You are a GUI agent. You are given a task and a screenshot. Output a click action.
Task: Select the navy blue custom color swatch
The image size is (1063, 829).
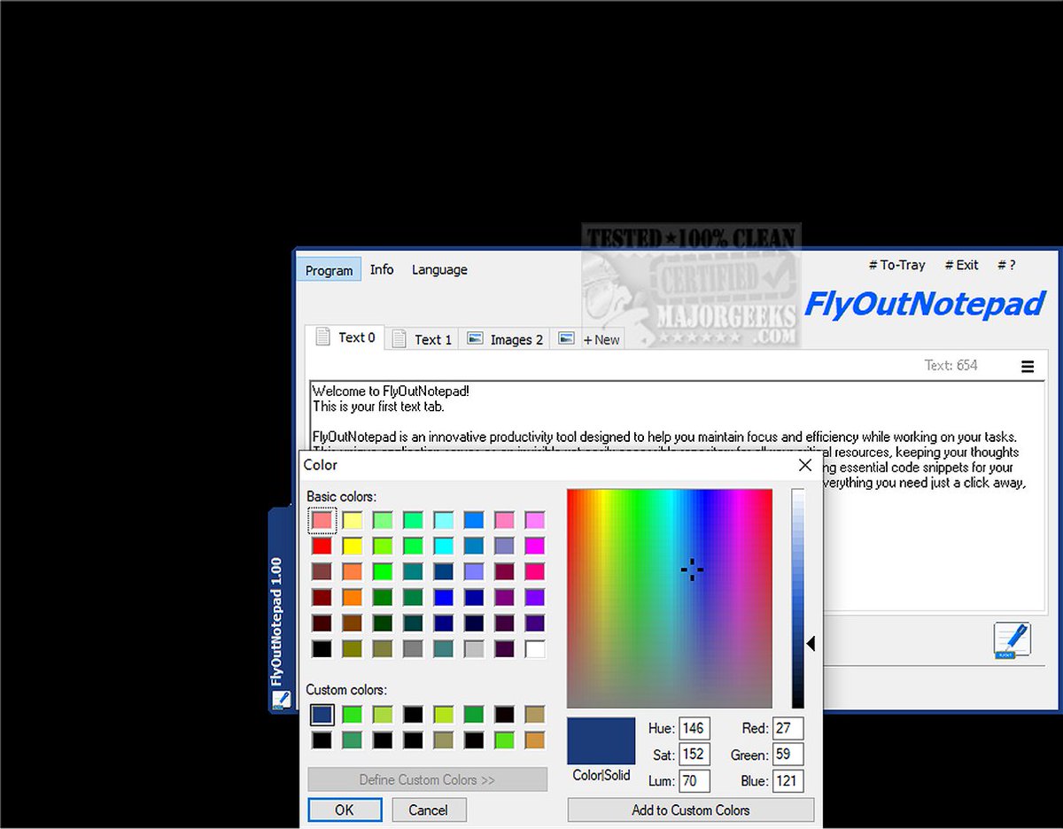pos(322,714)
